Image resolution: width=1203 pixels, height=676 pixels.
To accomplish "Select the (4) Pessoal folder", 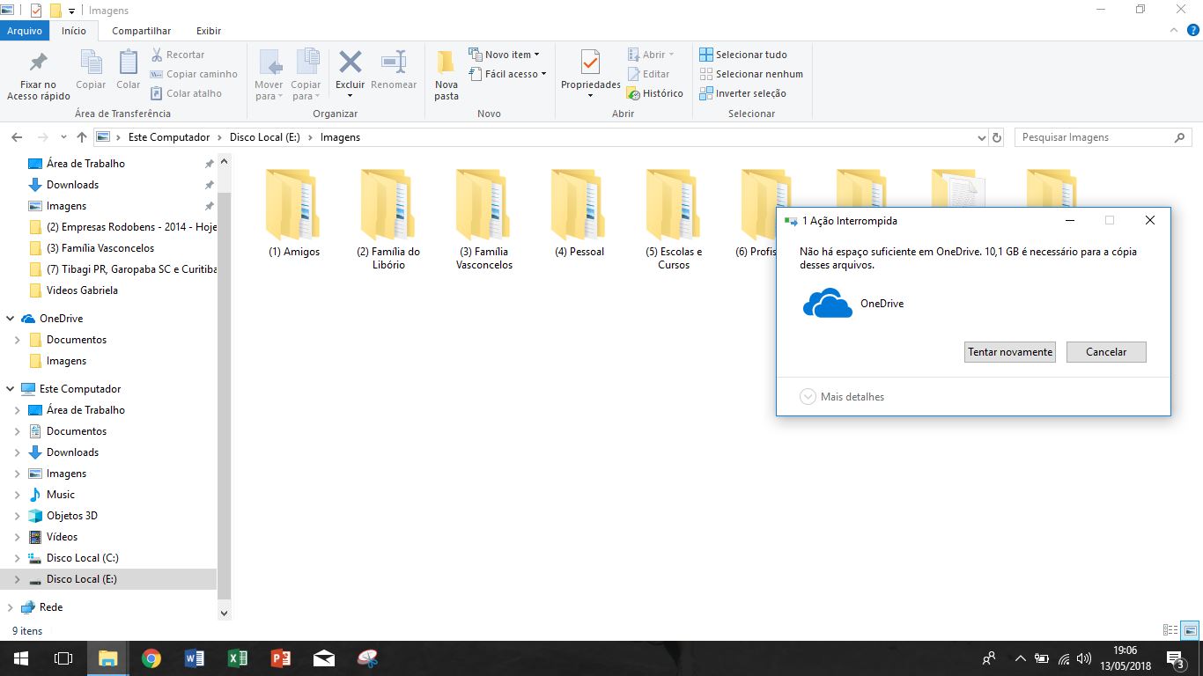I will coord(579,214).
